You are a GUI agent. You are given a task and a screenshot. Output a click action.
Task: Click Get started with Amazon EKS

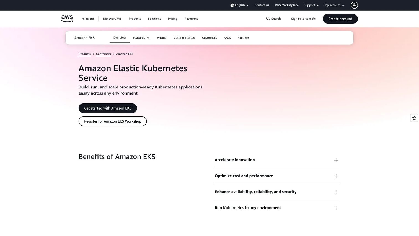[x=108, y=108]
